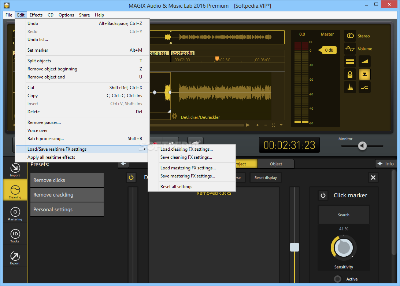Switch to the Object tab

(276, 164)
